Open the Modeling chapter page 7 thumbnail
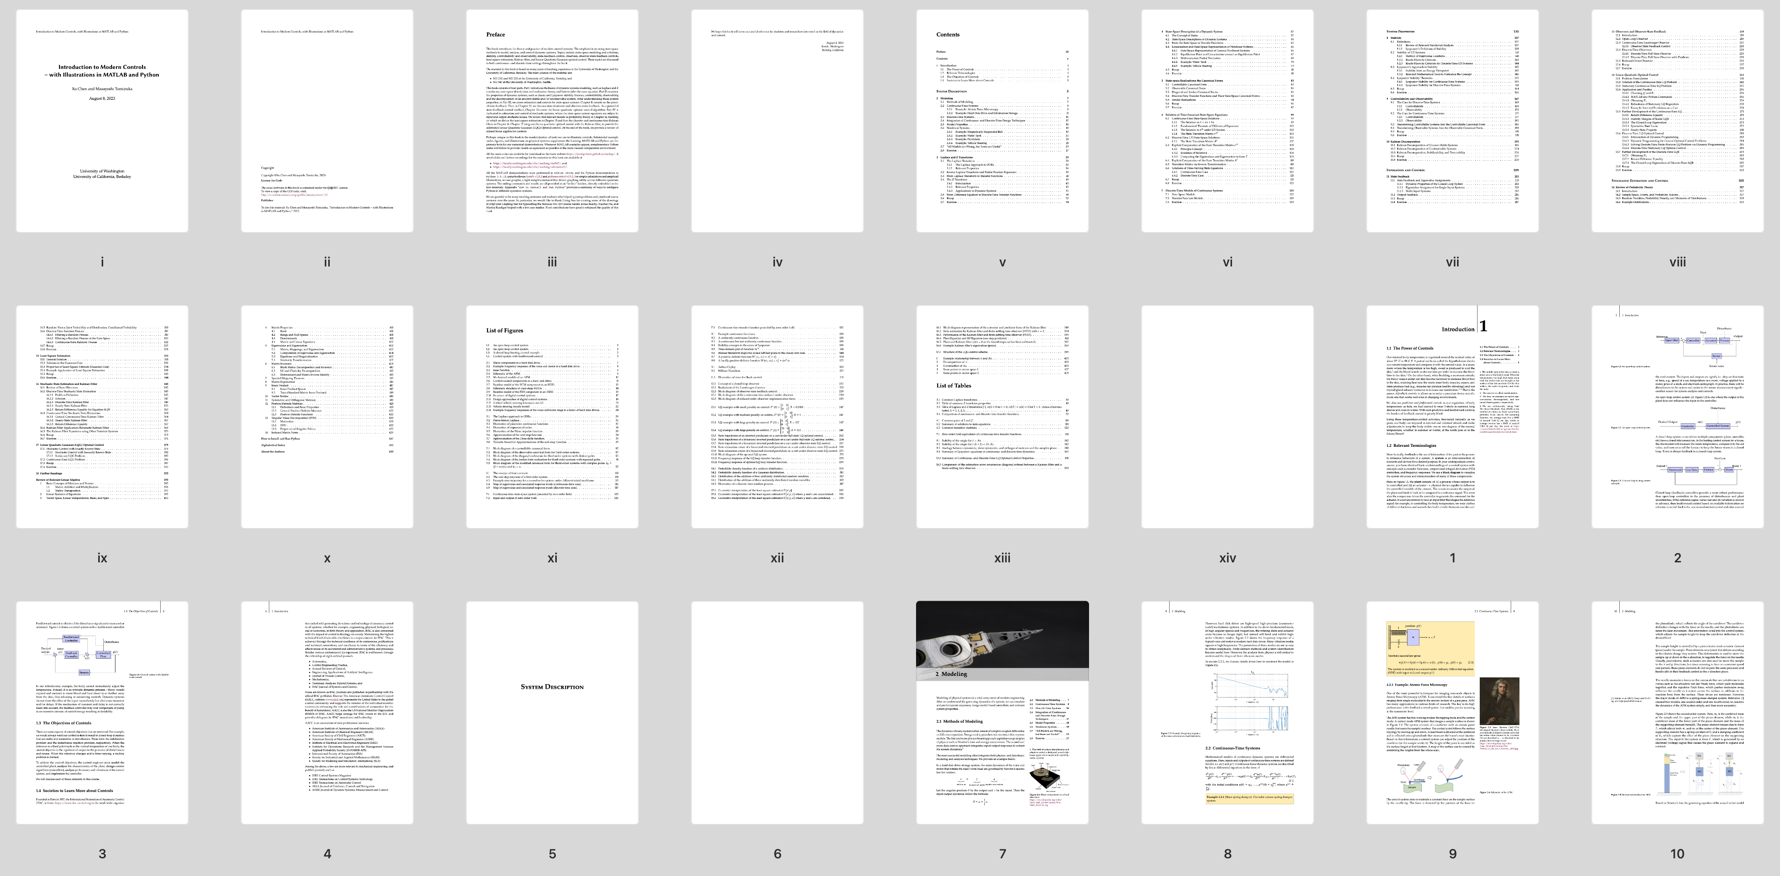This screenshot has width=1780, height=876. (x=1003, y=713)
